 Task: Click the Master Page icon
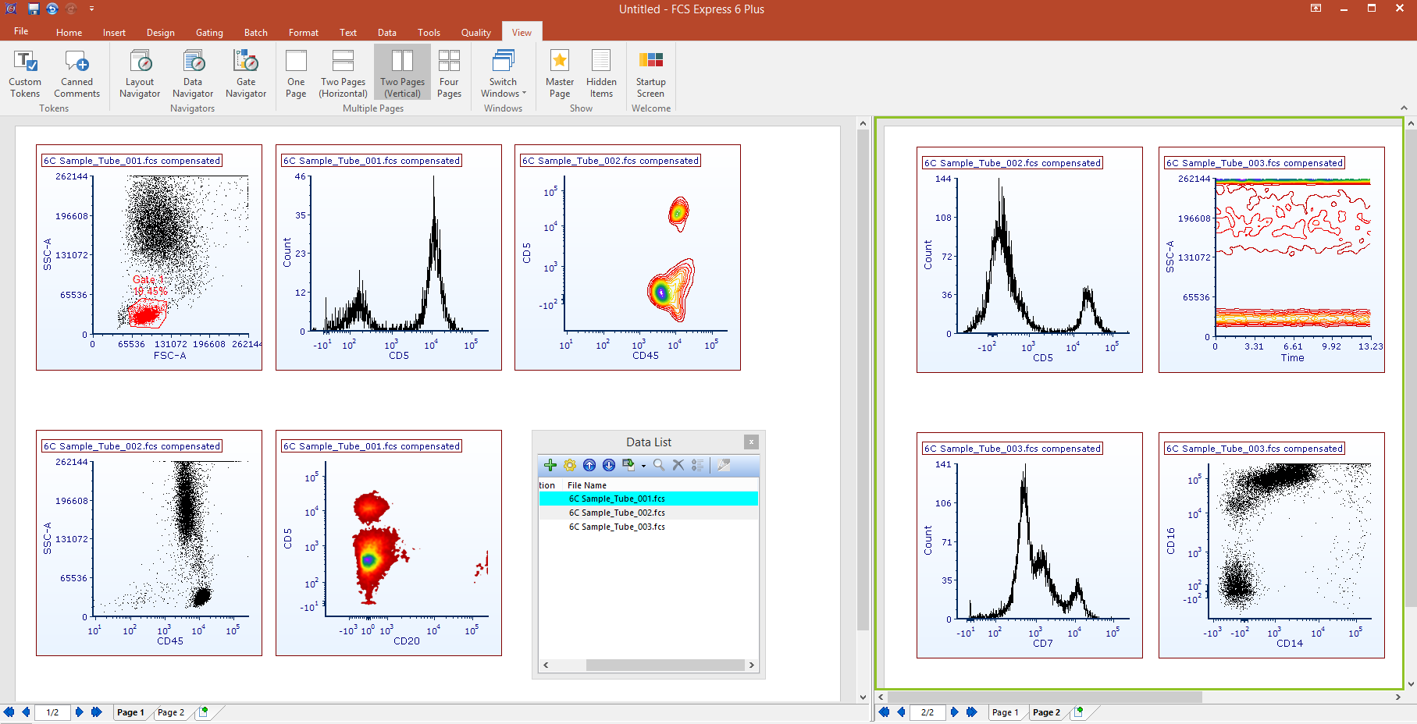tap(560, 74)
